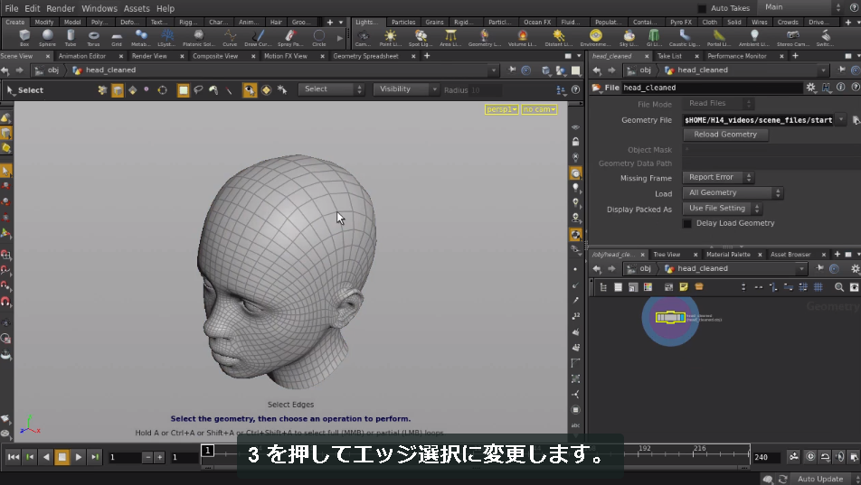Click the Grid shelf tool
Viewport: 861px width, 485px height.
coord(117,38)
